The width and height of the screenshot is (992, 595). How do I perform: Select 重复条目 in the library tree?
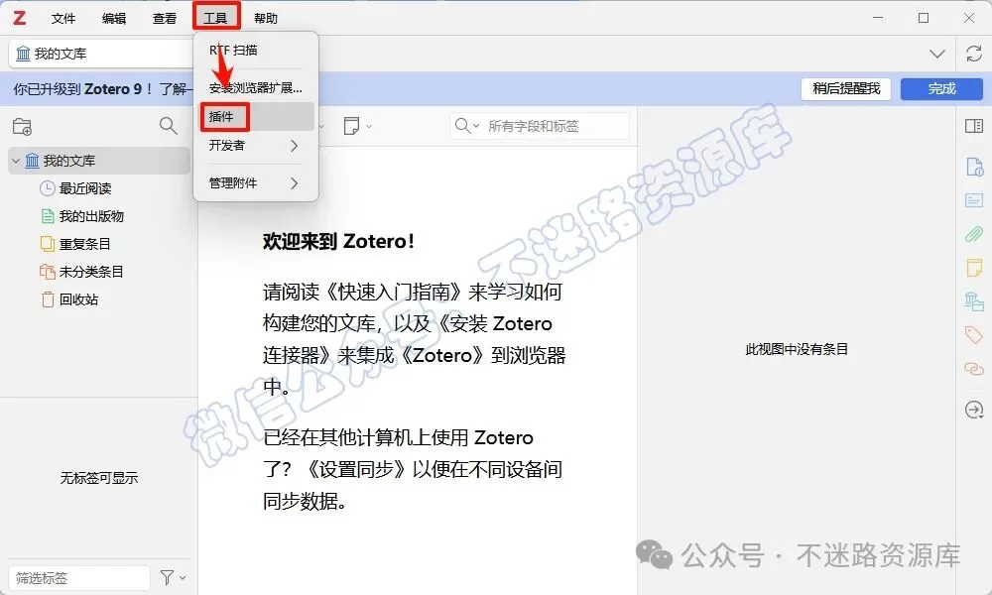(84, 244)
